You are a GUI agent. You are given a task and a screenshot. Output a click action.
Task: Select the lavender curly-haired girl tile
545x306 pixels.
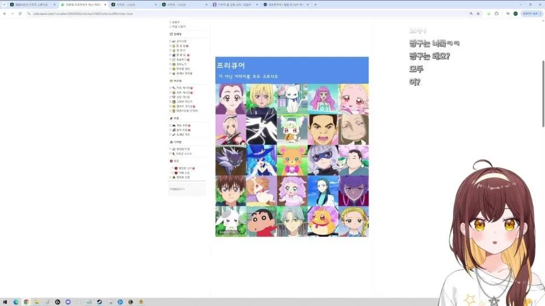[292, 191]
